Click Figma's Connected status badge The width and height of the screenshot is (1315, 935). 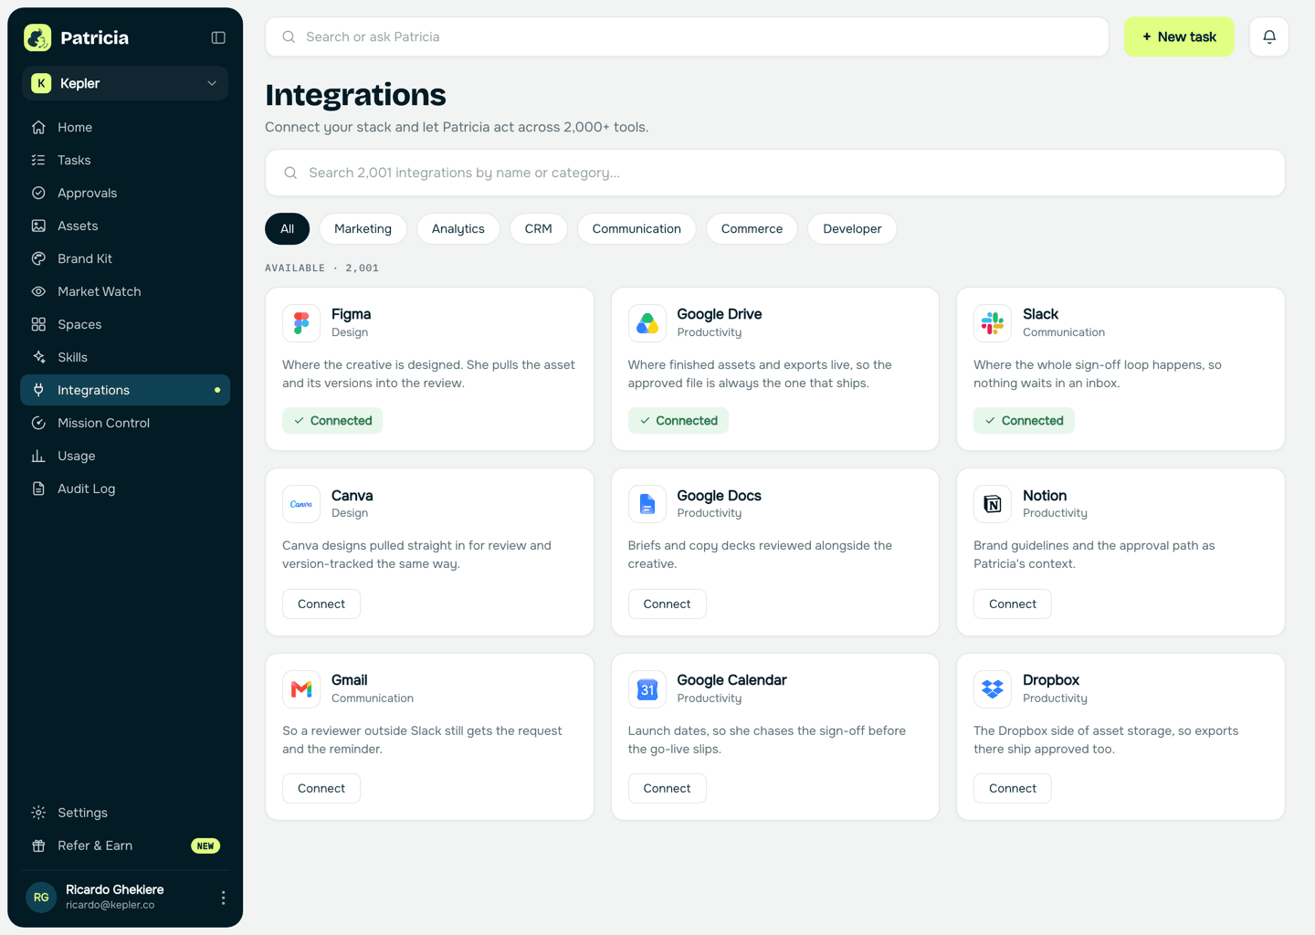(332, 420)
